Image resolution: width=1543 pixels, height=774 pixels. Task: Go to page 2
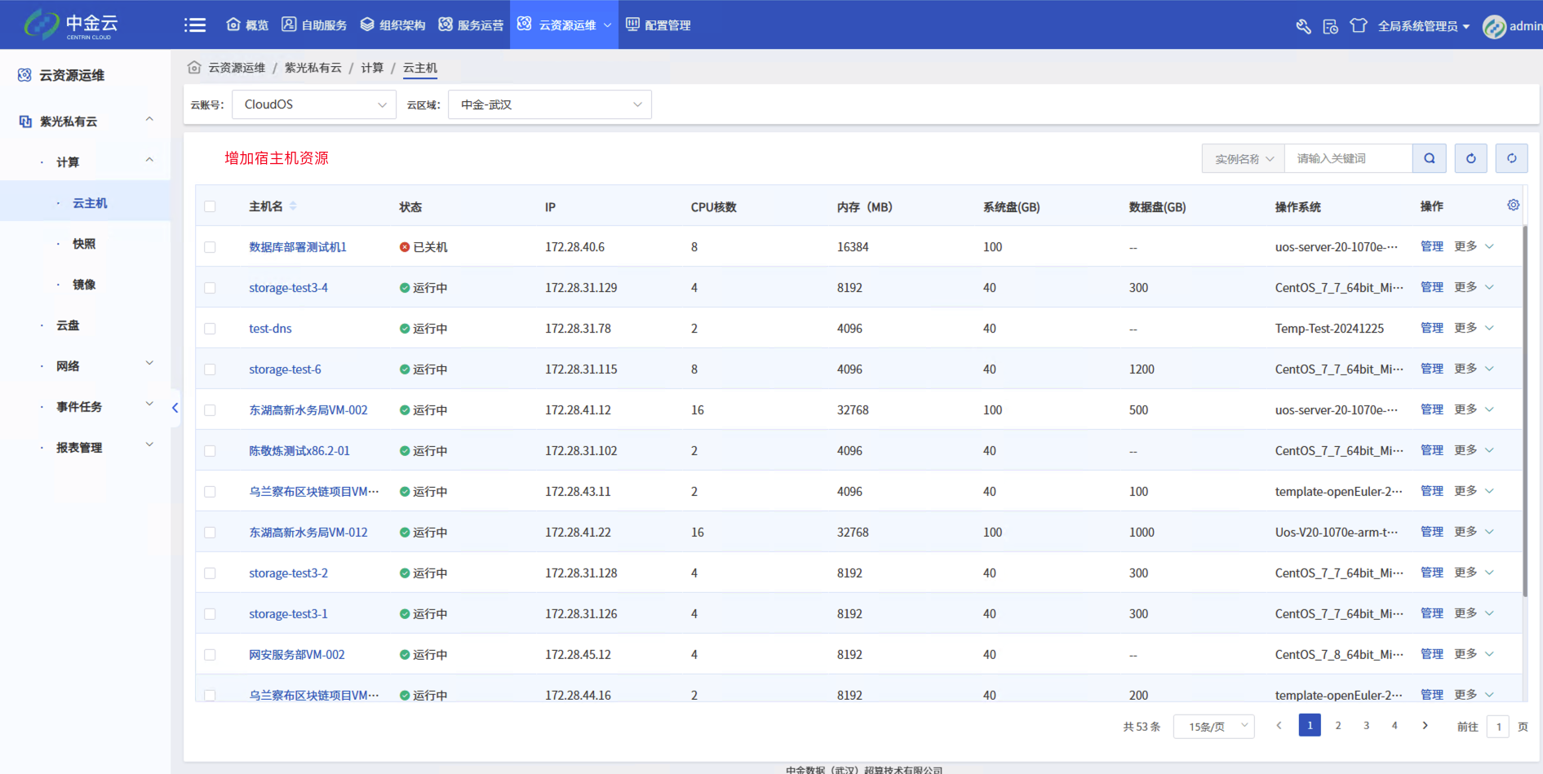(1338, 725)
